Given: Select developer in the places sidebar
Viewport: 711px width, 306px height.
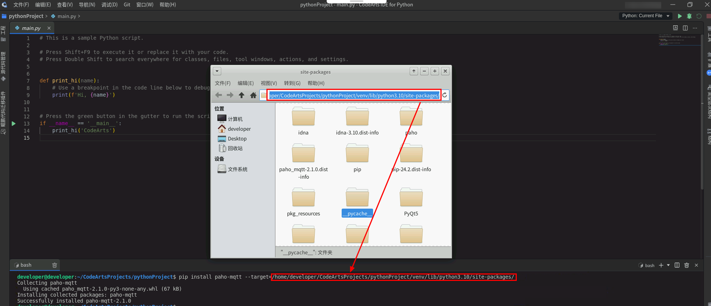Looking at the screenshot, I should [x=239, y=129].
